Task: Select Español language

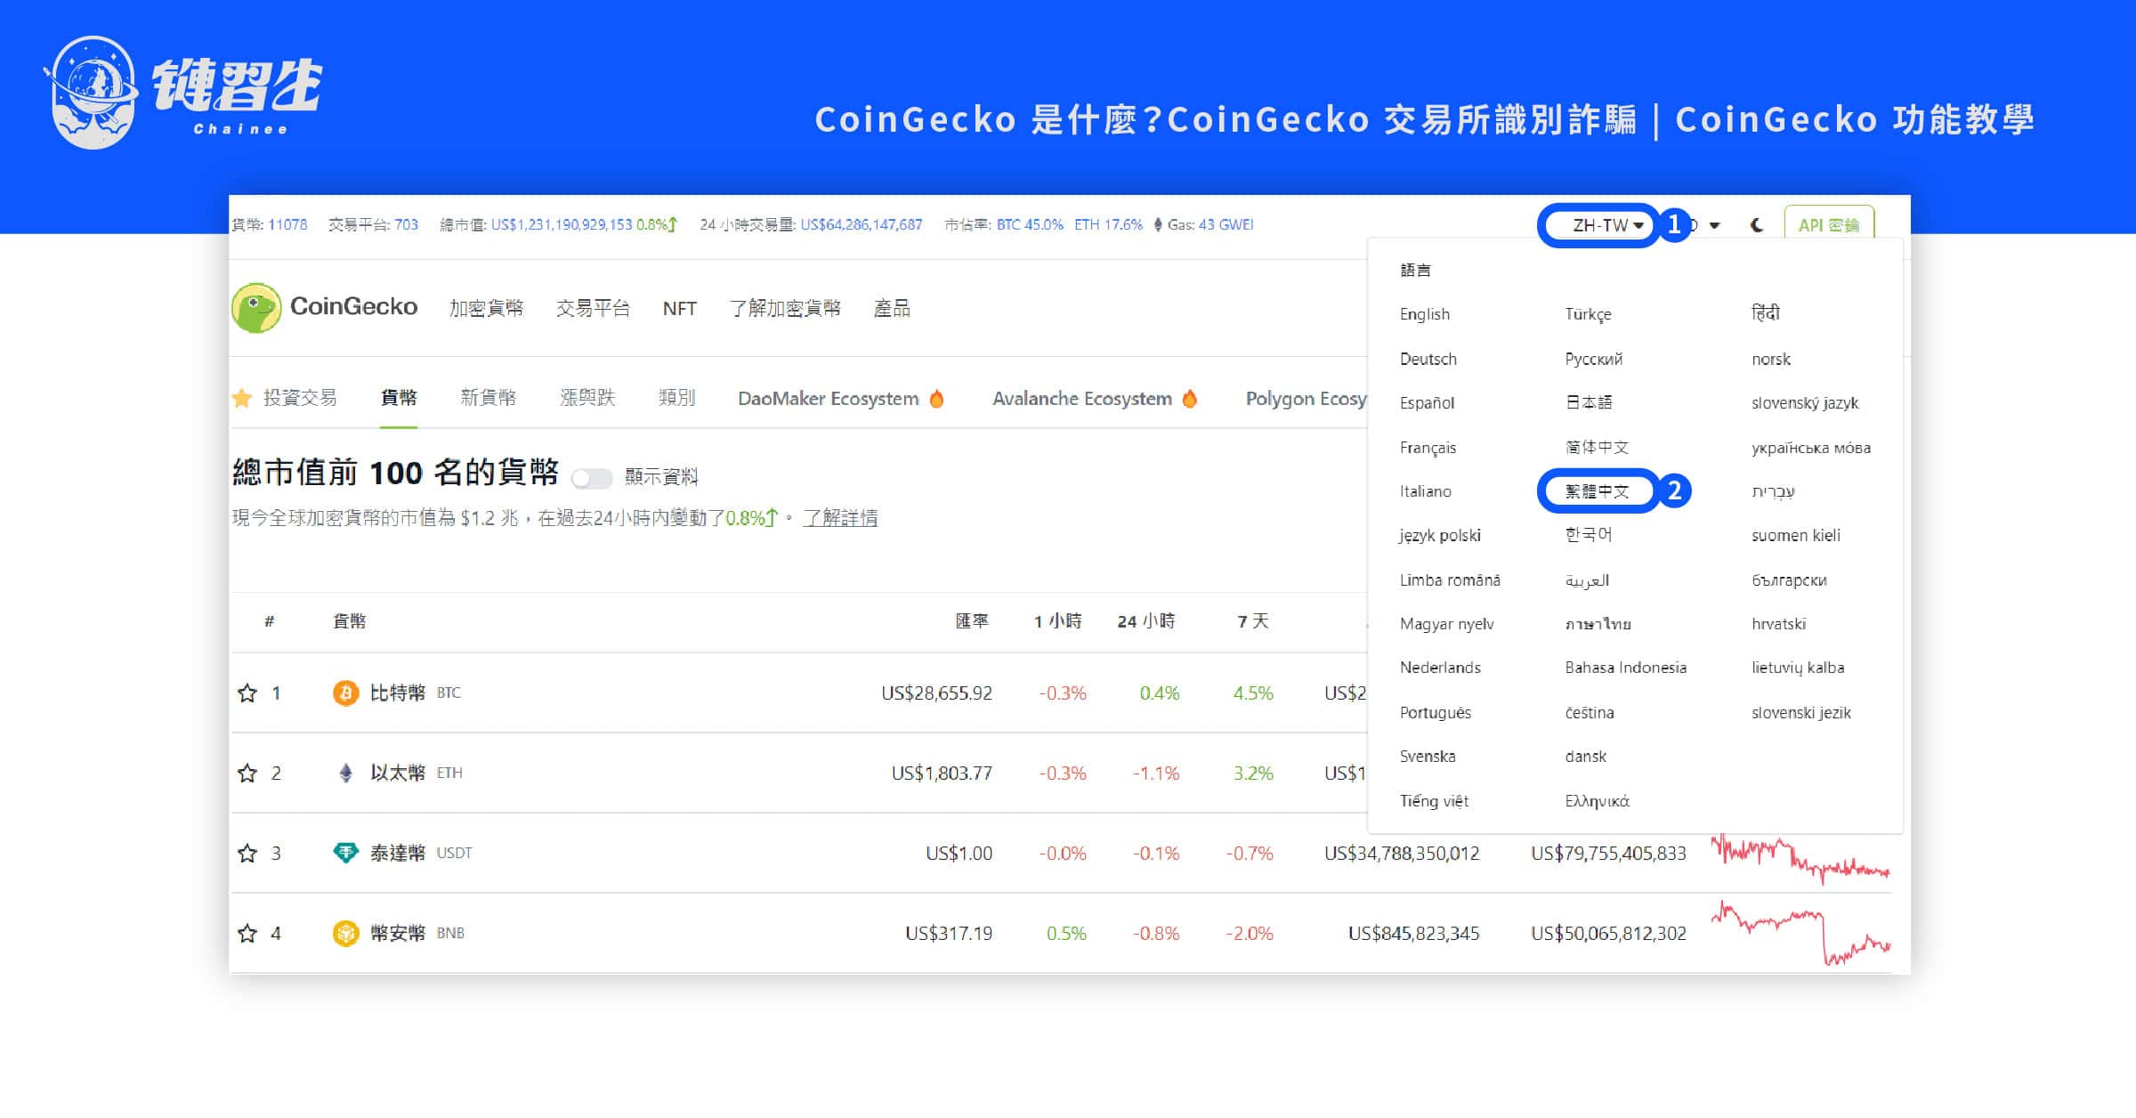Action: click(1427, 403)
